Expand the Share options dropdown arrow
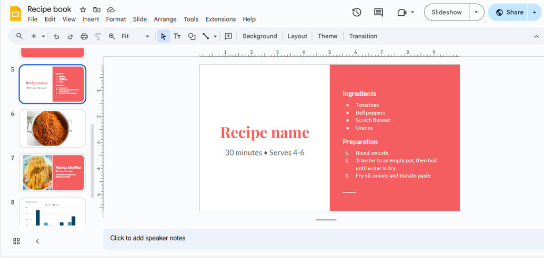The width and height of the screenshot is (544, 258). click(x=535, y=13)
